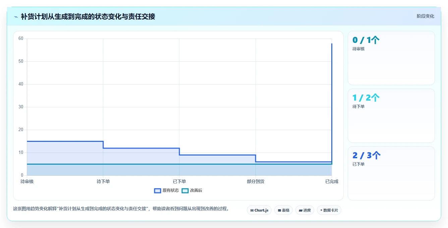
Task: Click the y-axis value 20
Action: tap(21, 130)
